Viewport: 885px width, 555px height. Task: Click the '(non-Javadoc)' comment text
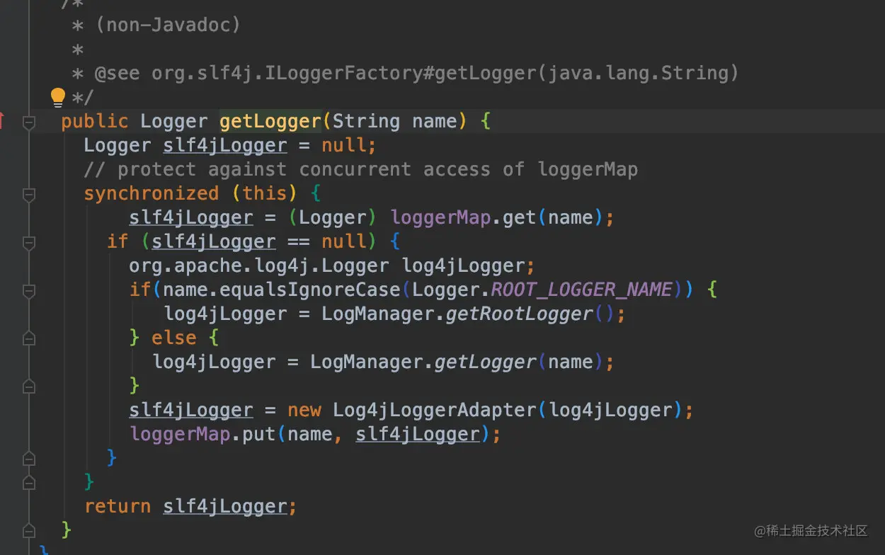pyautogui.click(x=168, y=25)
